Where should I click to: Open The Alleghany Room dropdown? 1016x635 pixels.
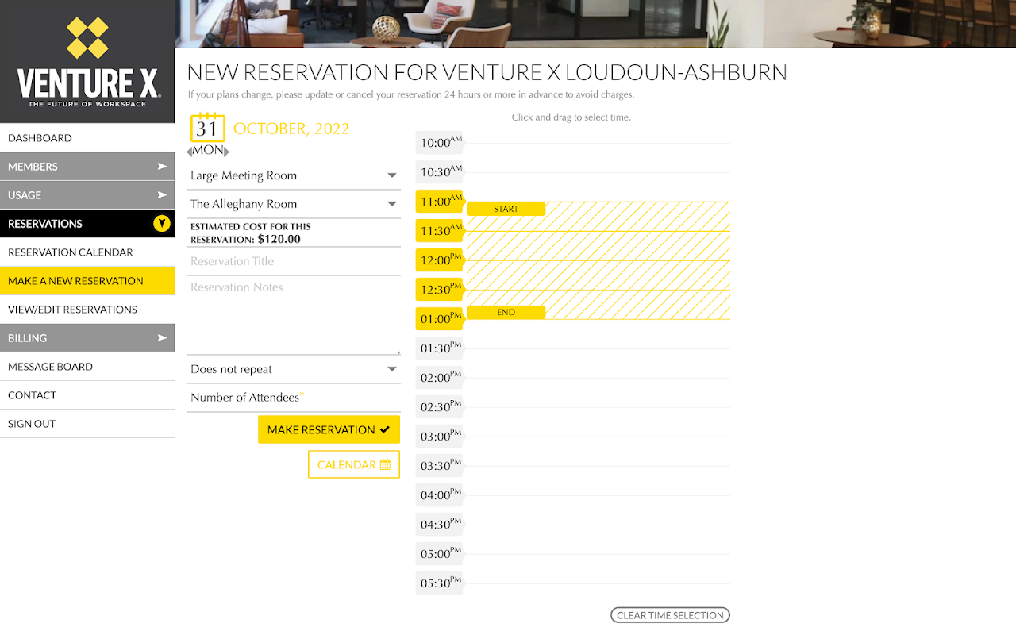click(294, 204)
